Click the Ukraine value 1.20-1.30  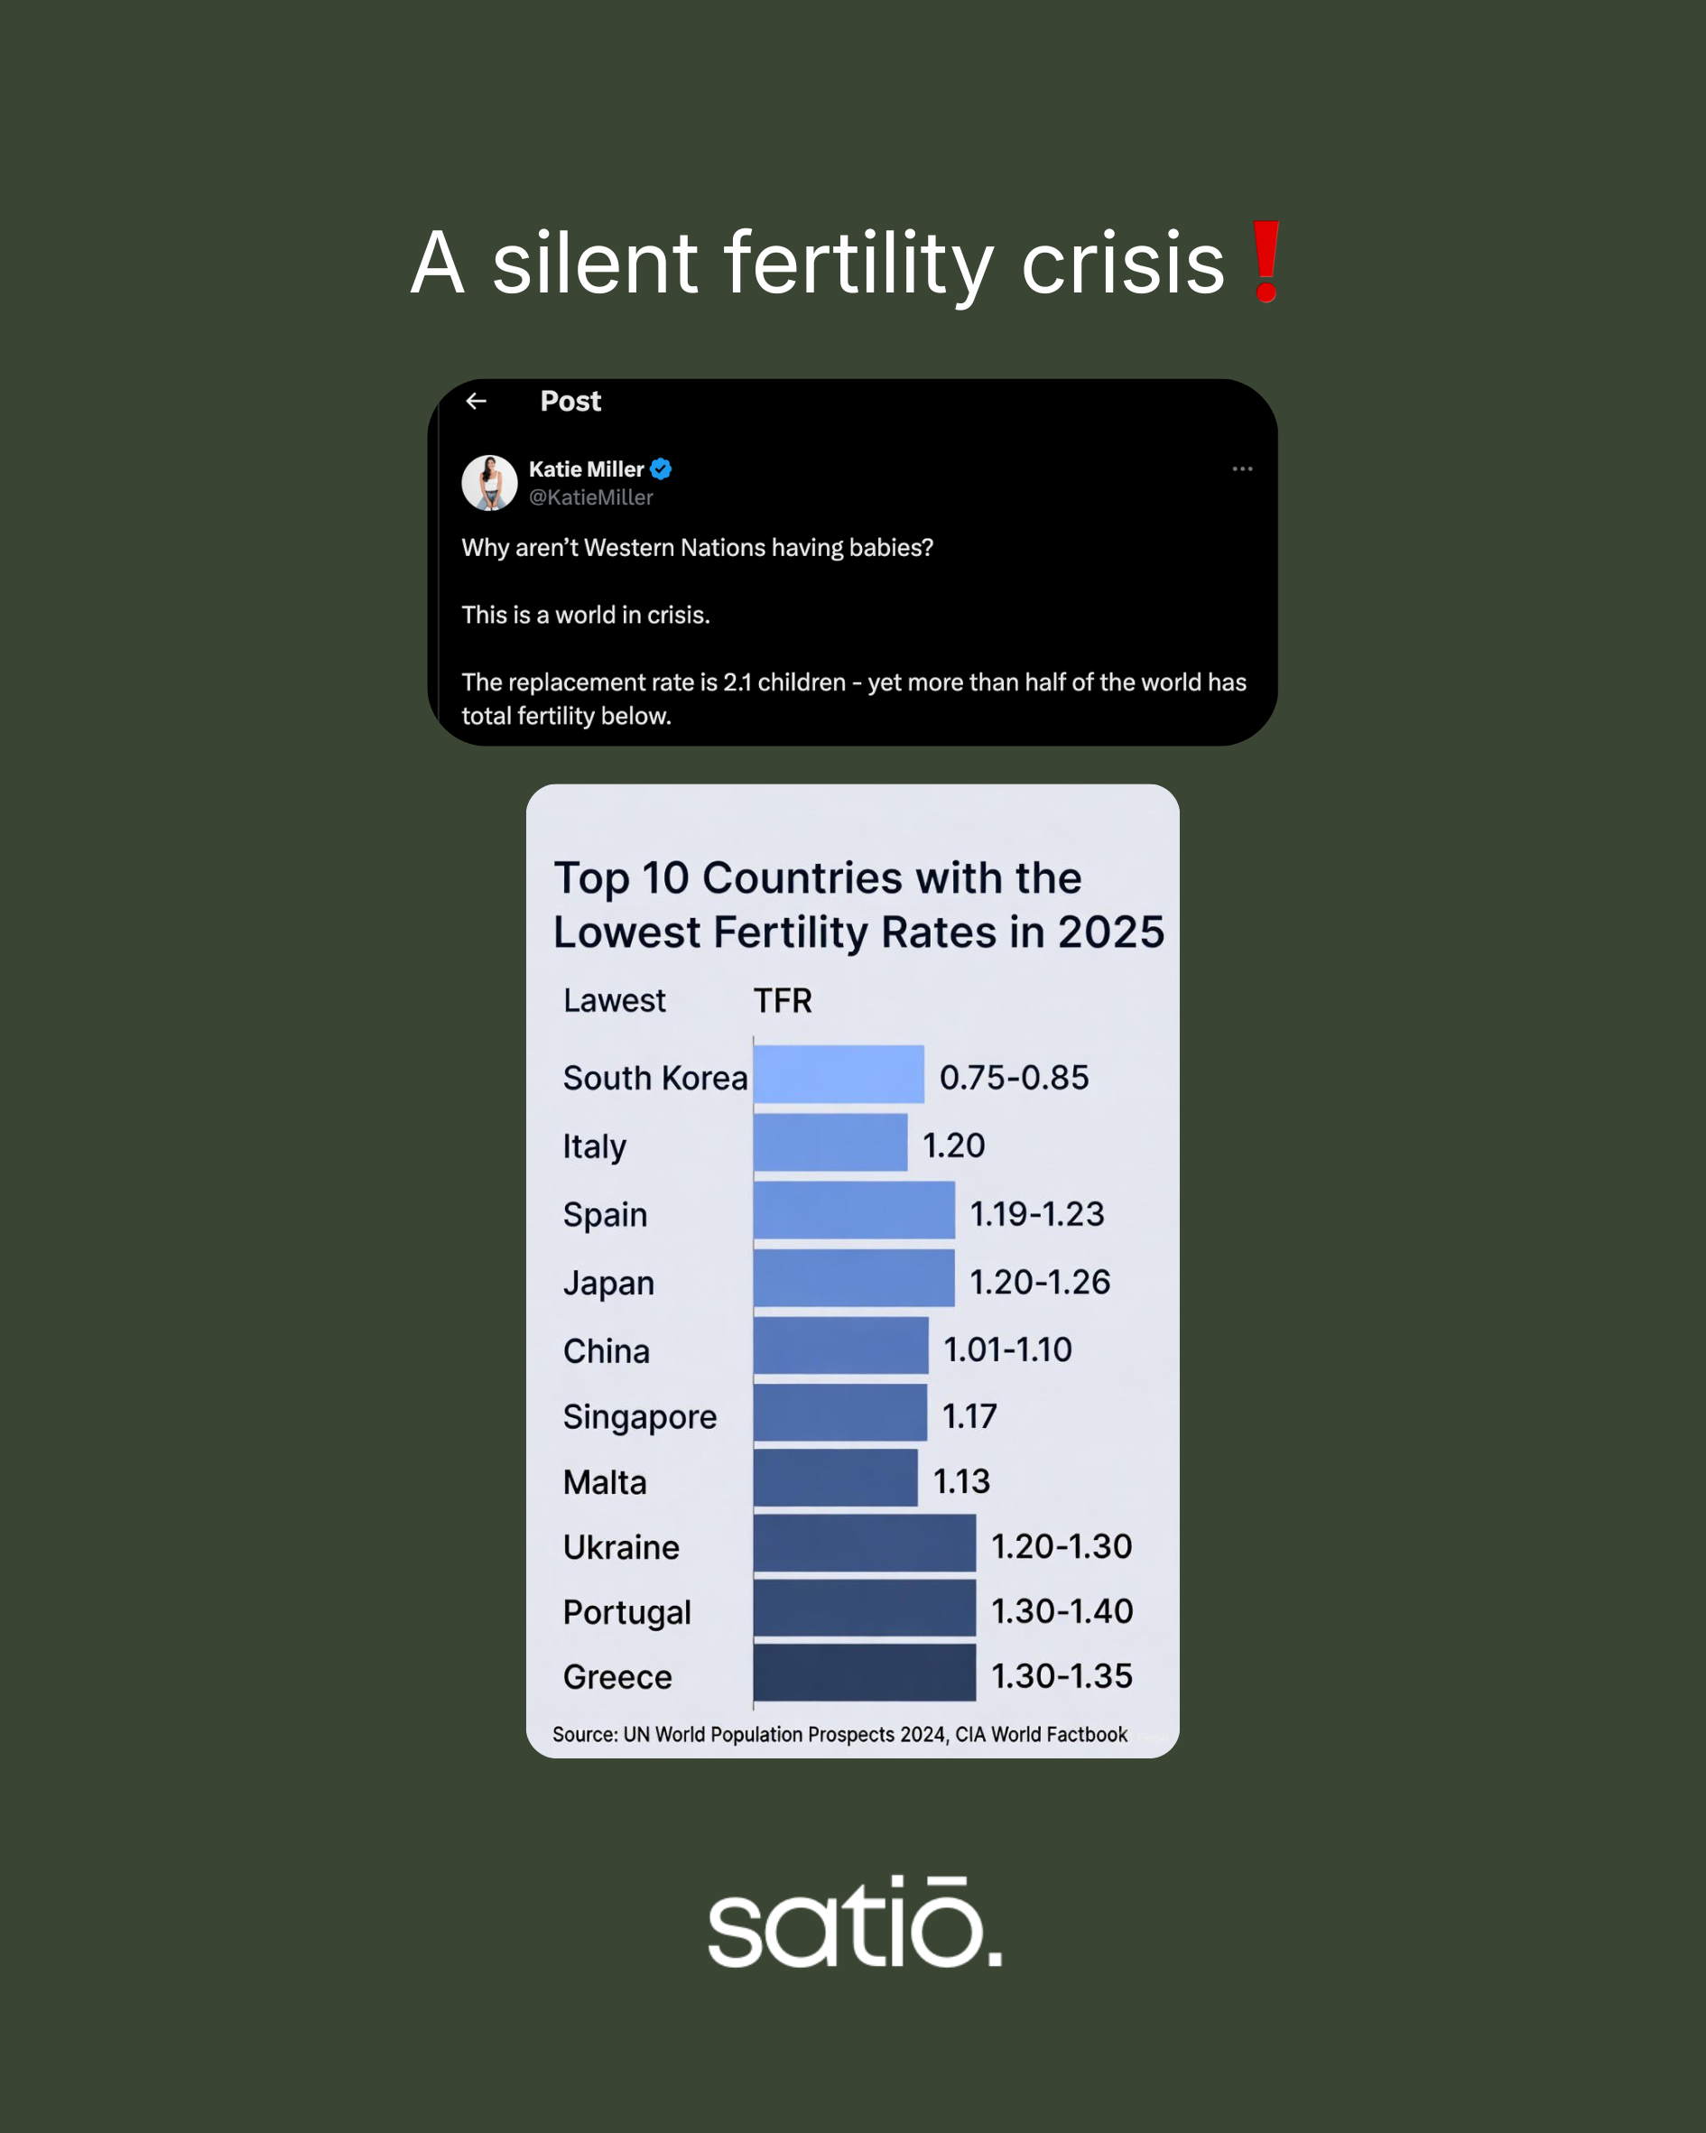pos(1061,1546)
